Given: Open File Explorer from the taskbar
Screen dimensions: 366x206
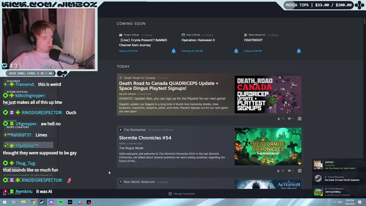Looking at the screenshot, I should click(23, 202).
